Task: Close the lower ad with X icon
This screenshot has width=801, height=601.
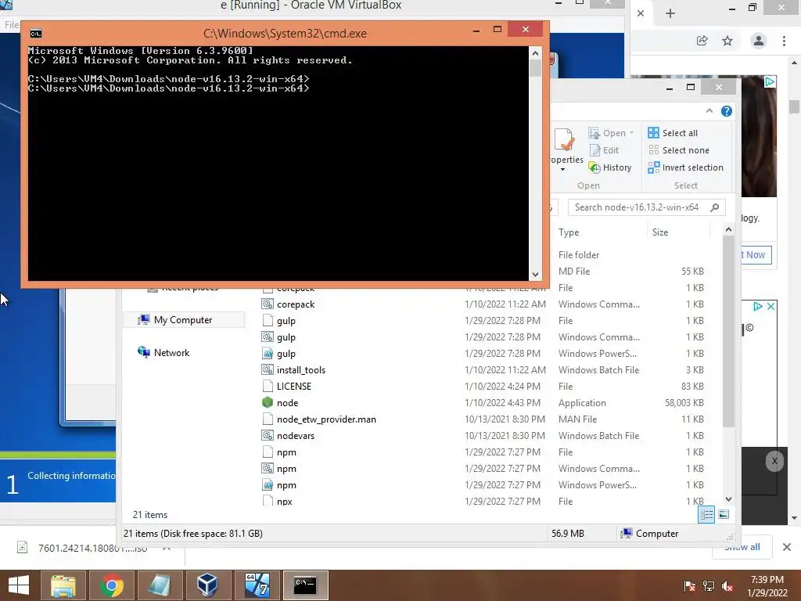Action: [770, 306]
